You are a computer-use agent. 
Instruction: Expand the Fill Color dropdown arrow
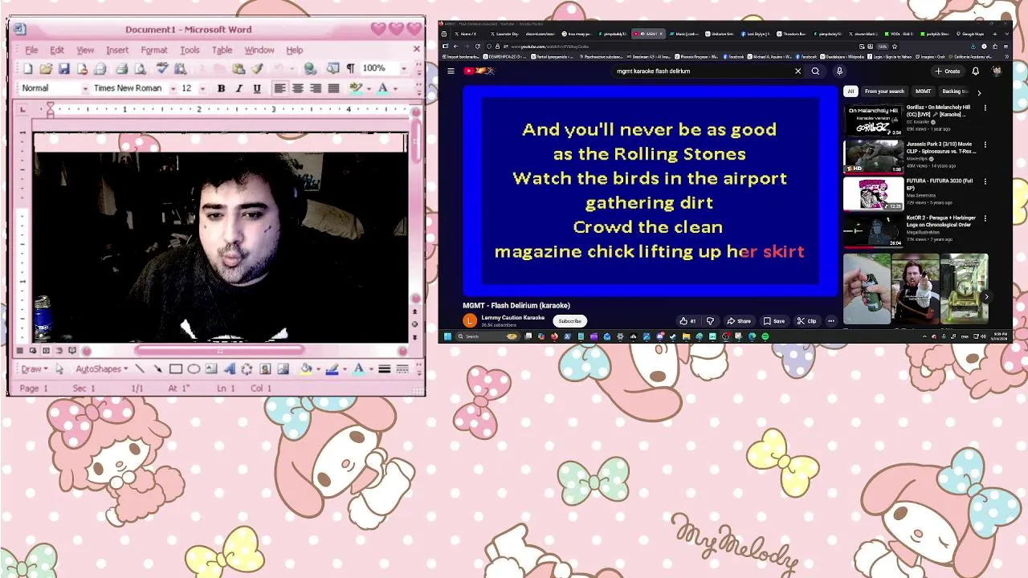tap(317, 369)
